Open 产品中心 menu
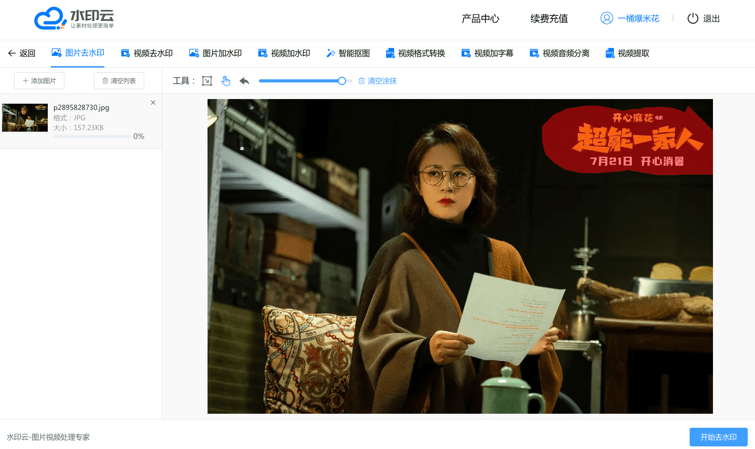755x449 pixels. [481, 19]
